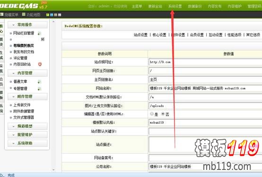Open the 核心 vertical side tab
262x177 pixels.
[x=1, y=28]
